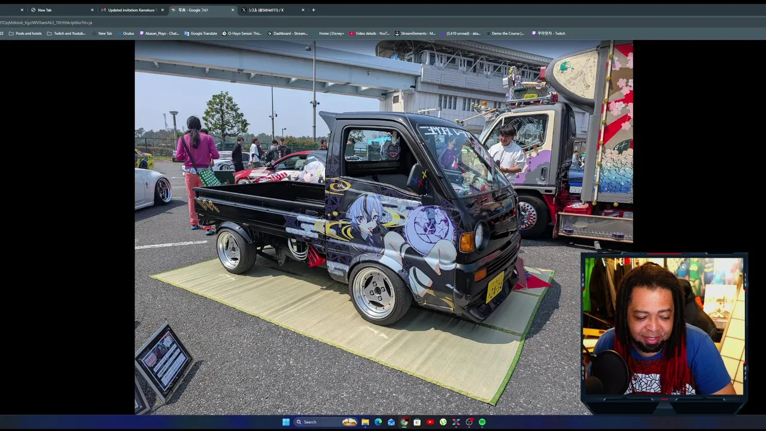Open the StreamElements bookmark
Viewport: 766px width, 431px height.
tap(415, 34)
